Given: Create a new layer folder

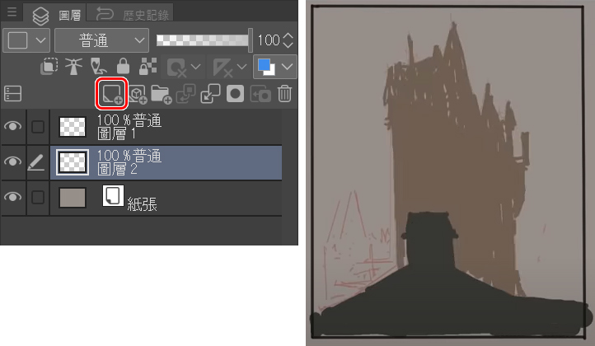Looking at the screenshot, I should [x=161, y=94].
